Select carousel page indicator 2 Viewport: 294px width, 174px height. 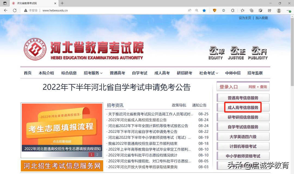[97, 154]
